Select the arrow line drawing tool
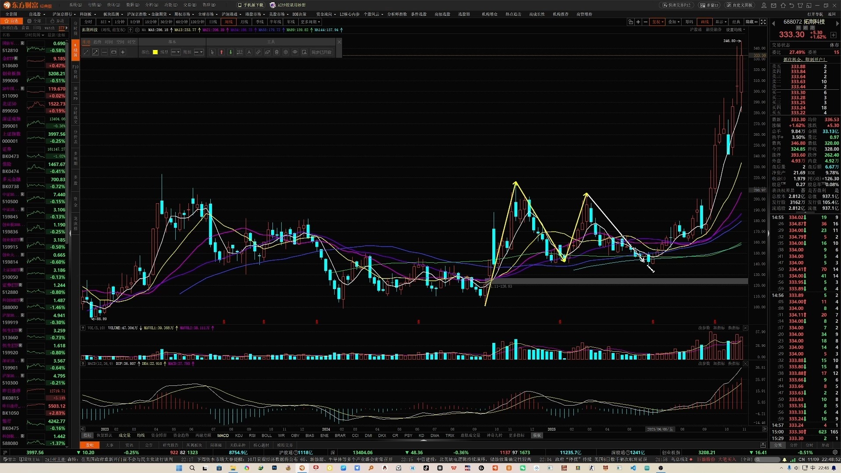 tap(95, 52)
